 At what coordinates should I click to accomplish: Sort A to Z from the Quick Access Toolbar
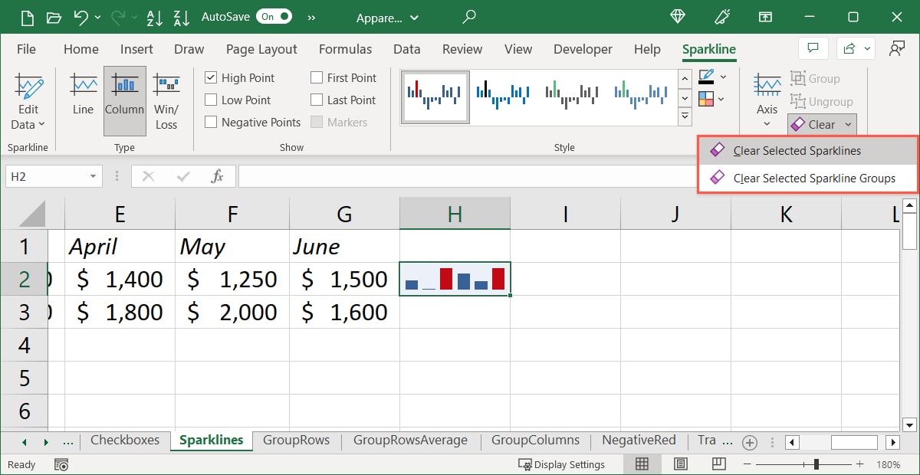tap(155, 16)
